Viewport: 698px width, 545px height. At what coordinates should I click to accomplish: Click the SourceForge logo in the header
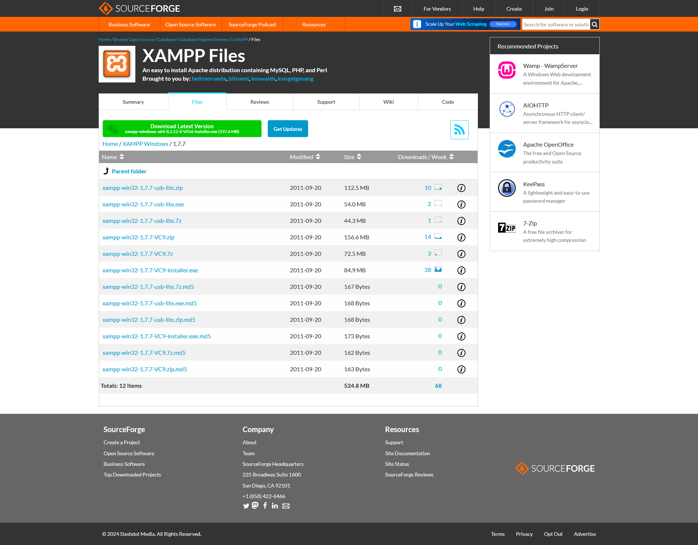139,8
